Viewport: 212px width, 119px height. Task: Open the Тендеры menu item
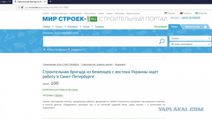click(99, 26)
